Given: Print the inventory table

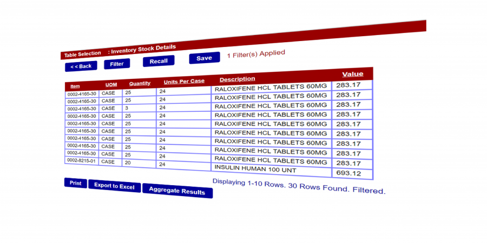Looking at the screenshot, I should coord(75,183).
